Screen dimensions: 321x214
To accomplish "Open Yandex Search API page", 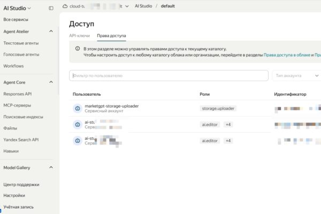I will coord(21,140).
